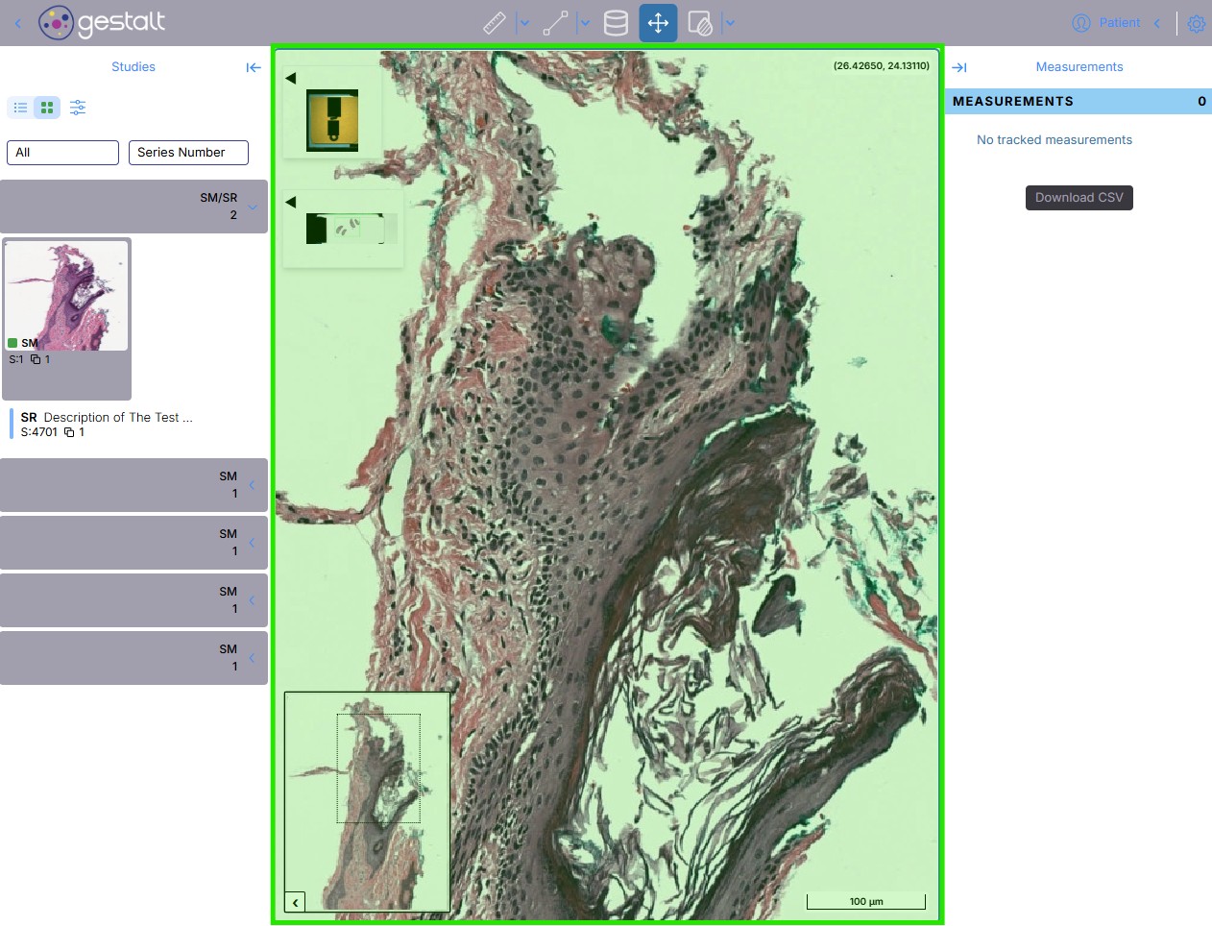Screen dimensions: 1212x926
Task: Open the database icon in toolbar
Action: point(616,23)
